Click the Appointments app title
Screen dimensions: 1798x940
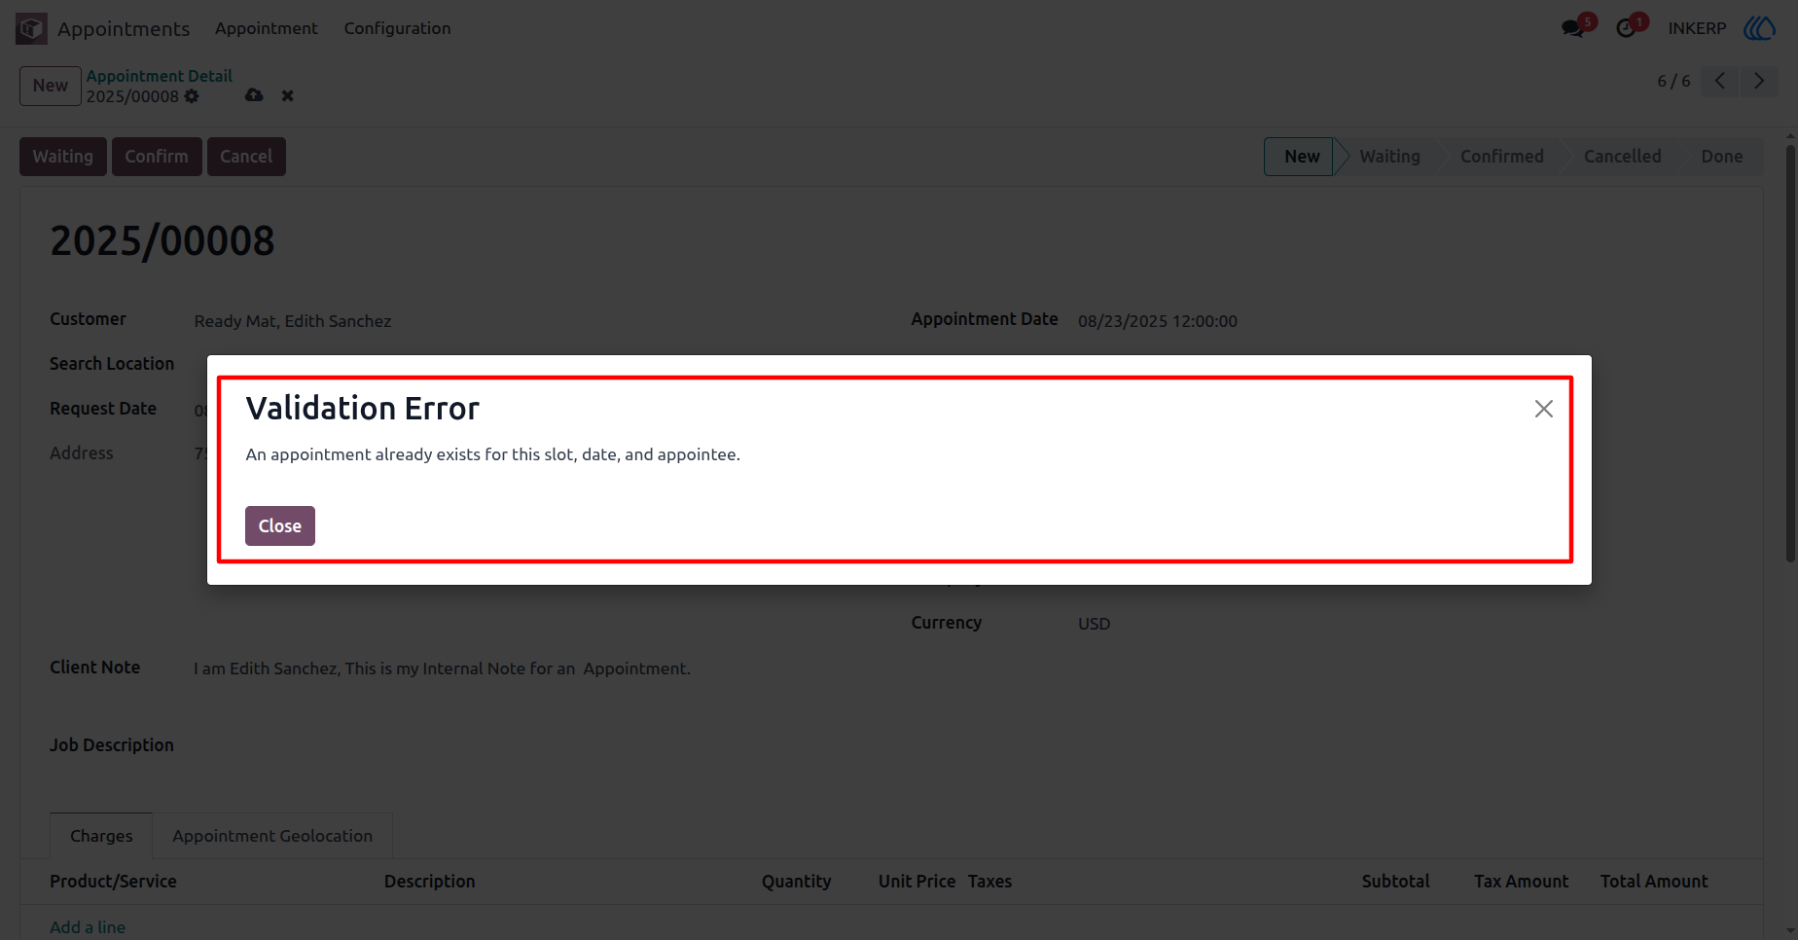click(124, 29)
